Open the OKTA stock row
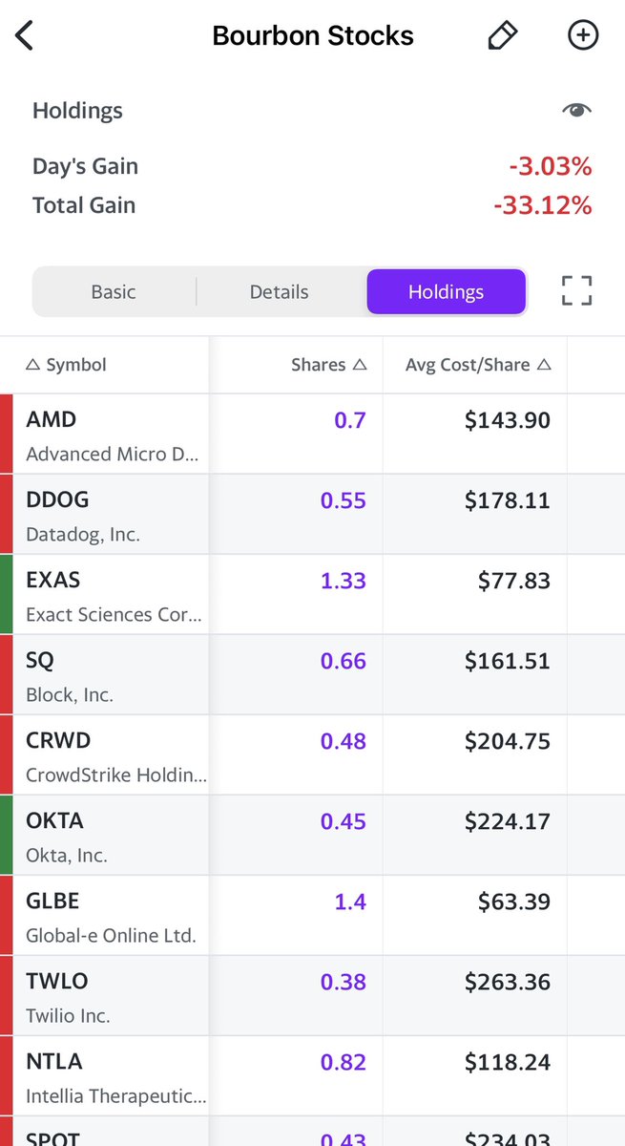The height and width of the screenshot is (1146, 625). point(312,835)
